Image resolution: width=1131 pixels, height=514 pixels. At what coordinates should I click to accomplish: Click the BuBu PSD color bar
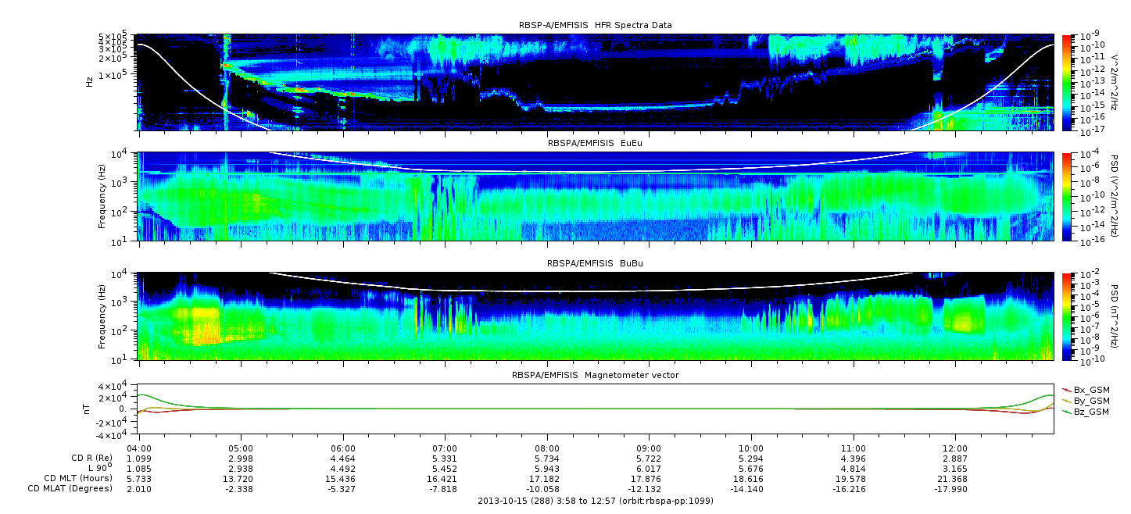pos(1066,316)
